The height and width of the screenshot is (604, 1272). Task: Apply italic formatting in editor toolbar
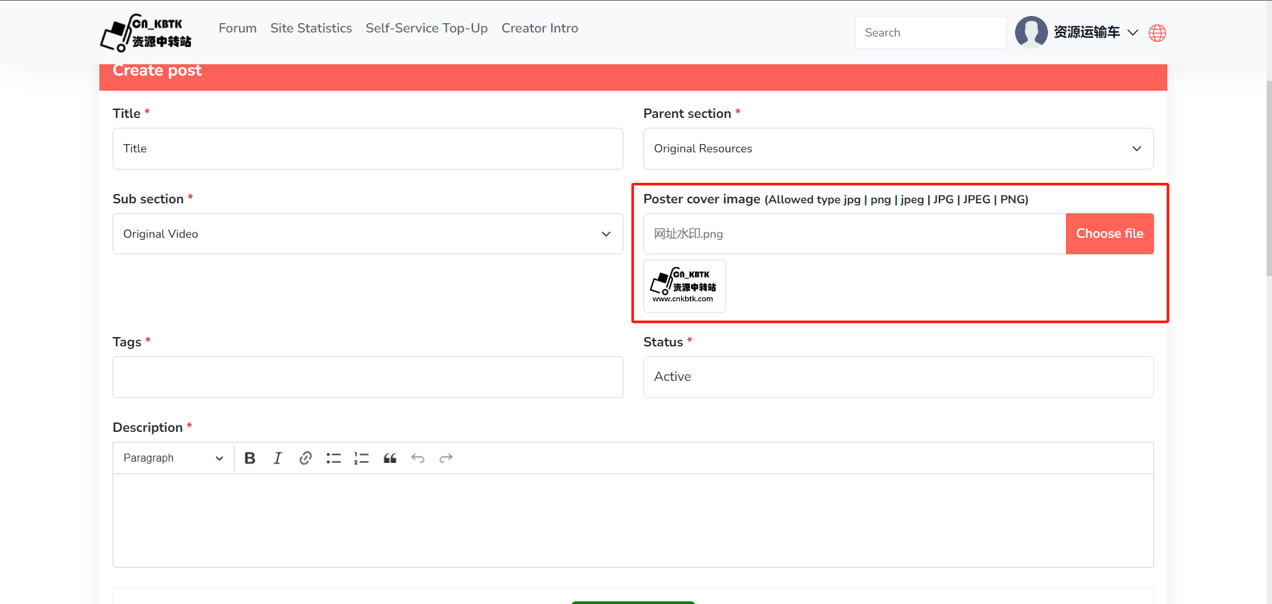(278, 458)
